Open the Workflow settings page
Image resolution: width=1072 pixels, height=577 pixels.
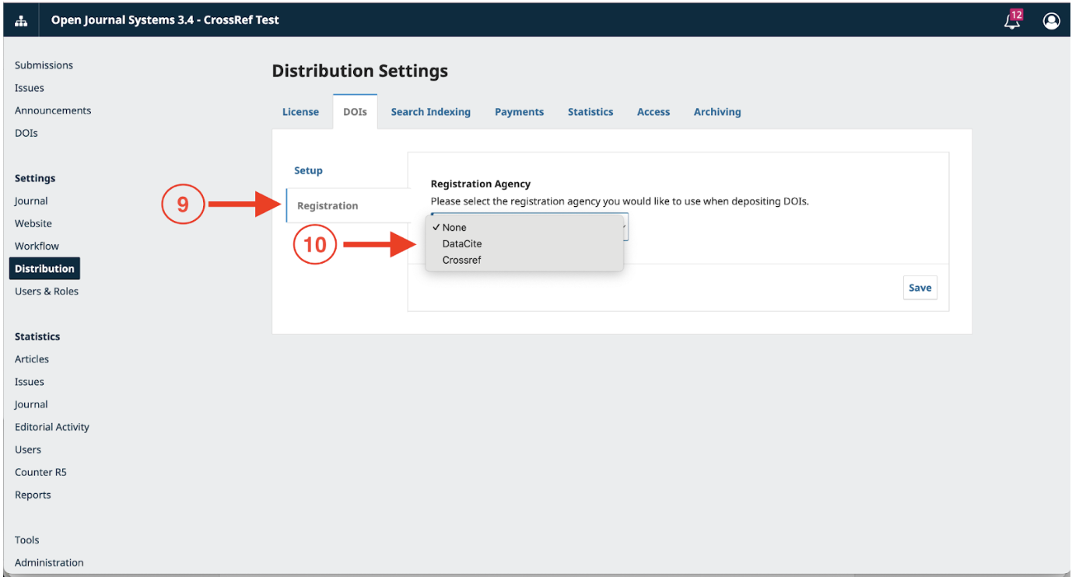(x=37, y=246)
